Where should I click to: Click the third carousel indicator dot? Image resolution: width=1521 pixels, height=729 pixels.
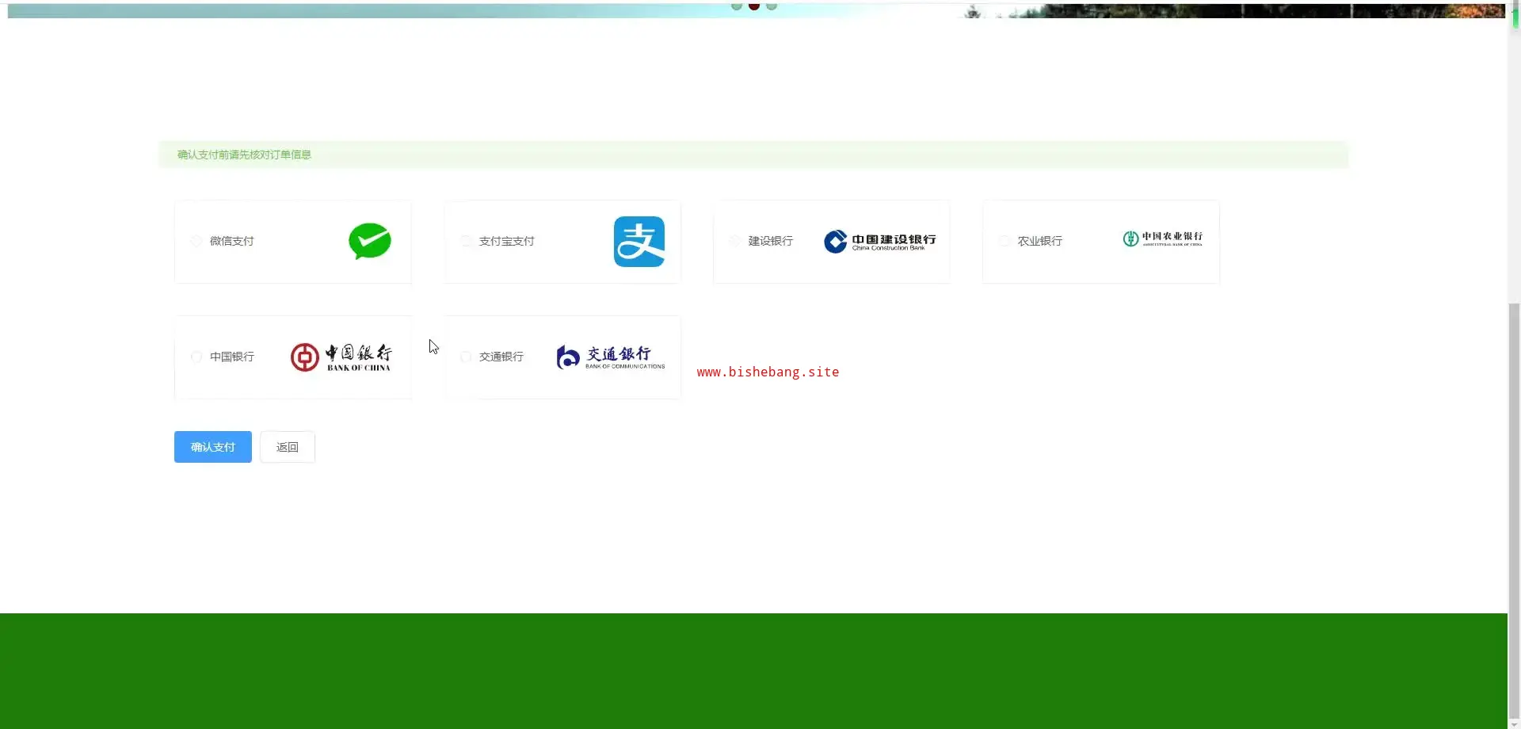[772, 6]
